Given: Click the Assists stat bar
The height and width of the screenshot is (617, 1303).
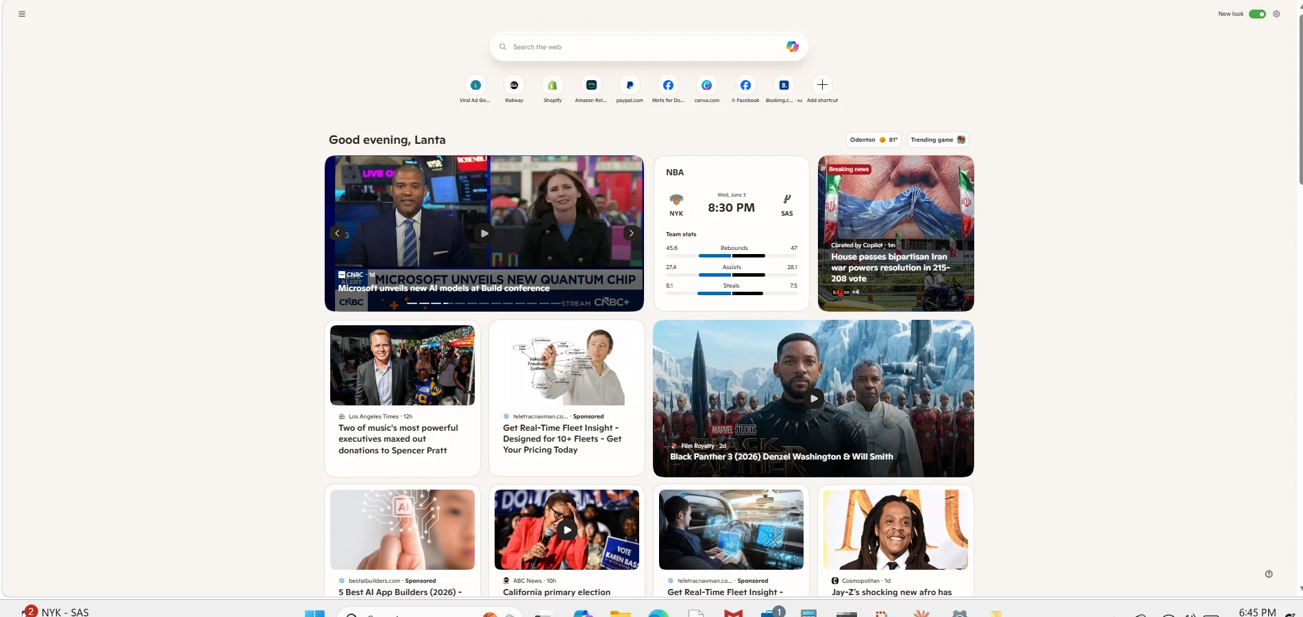Looking at the screenshot, I should (x=732, y=275).
